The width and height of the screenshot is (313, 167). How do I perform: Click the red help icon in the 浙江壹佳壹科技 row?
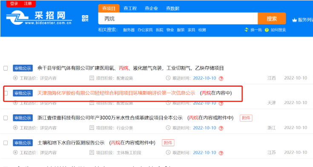[221, 128]
